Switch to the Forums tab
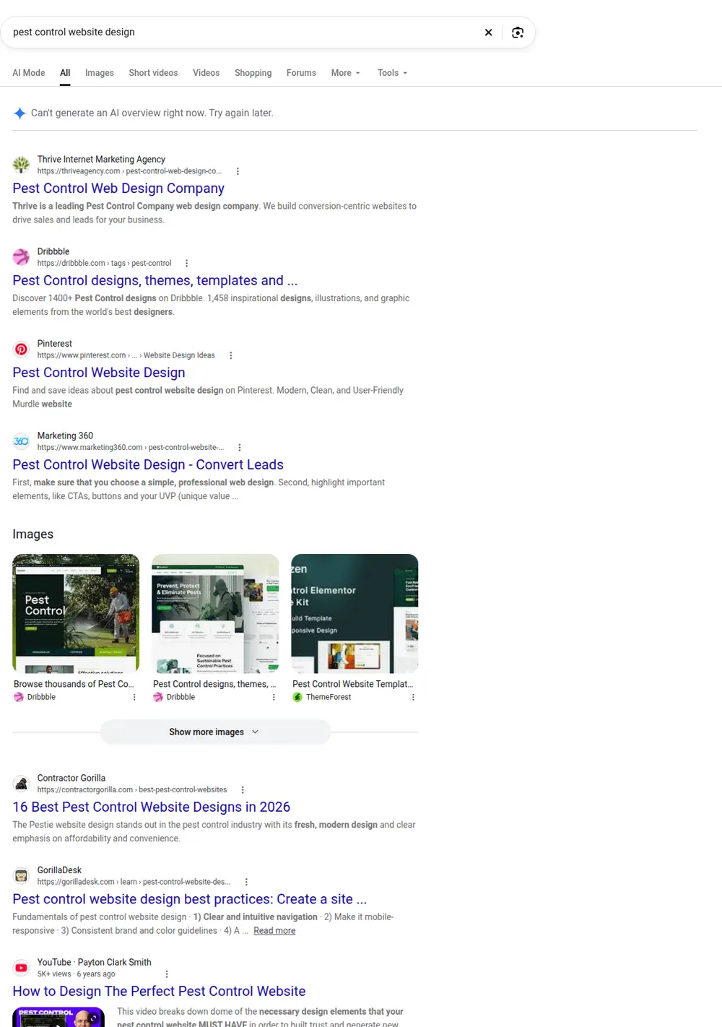 point(301,73)
